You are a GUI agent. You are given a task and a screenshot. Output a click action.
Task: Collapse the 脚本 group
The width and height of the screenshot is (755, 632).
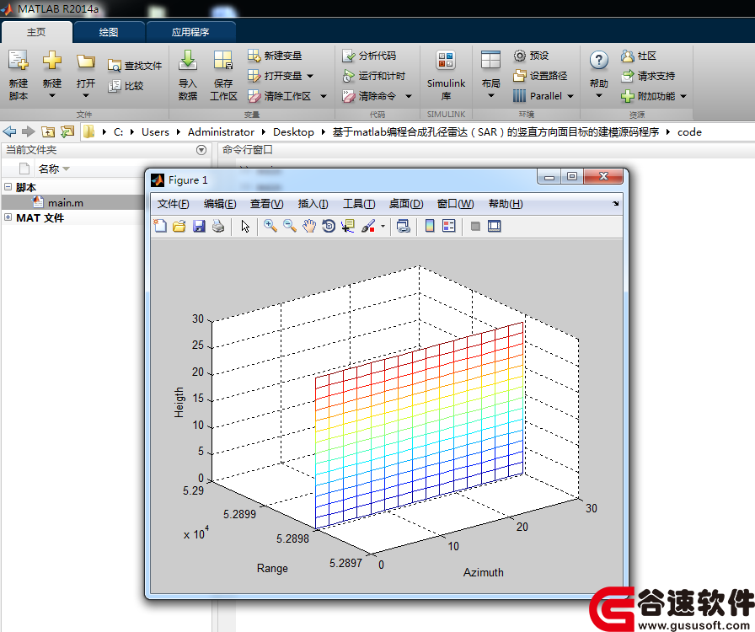[x=8, y=186]
